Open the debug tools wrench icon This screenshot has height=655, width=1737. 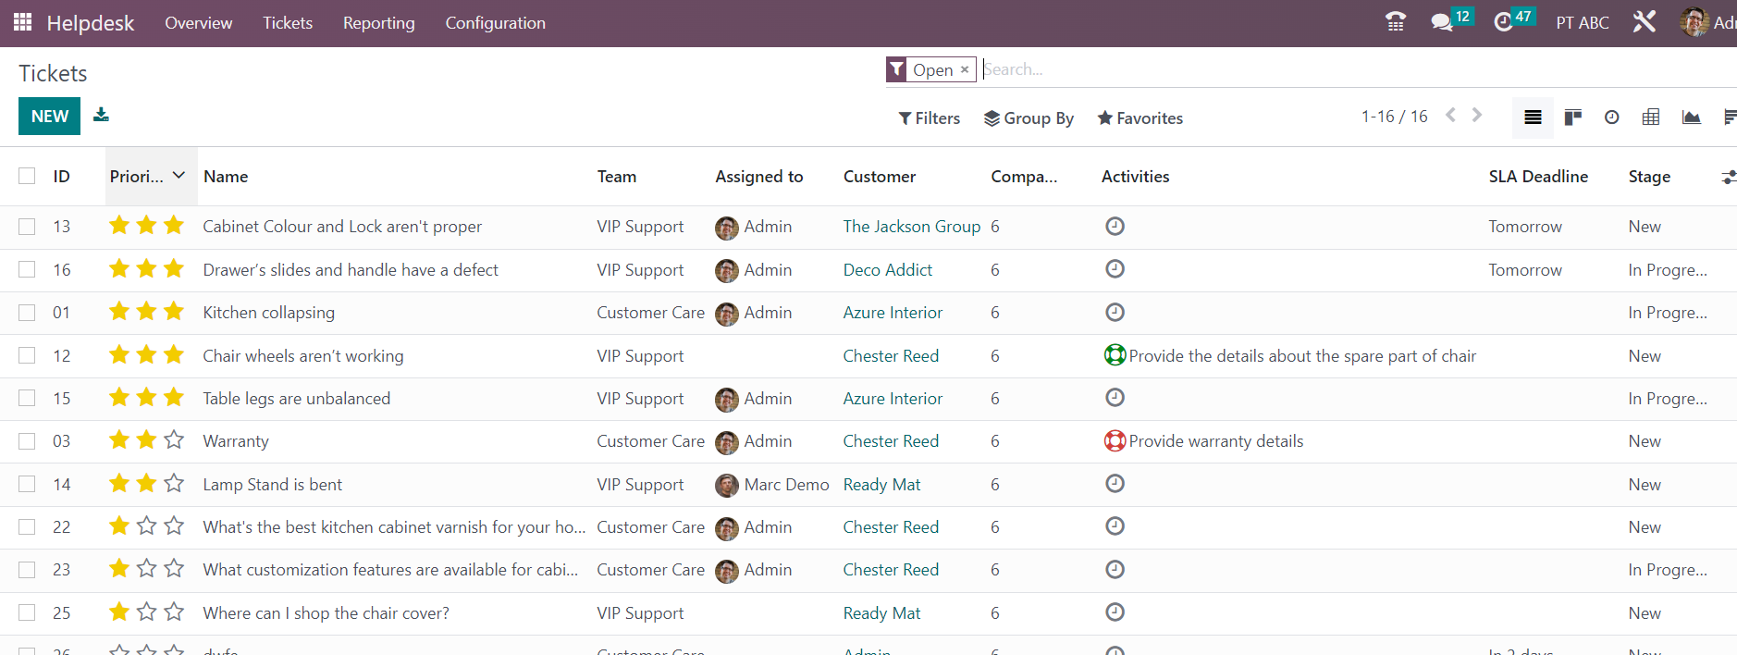click(x=1644, y=22)
